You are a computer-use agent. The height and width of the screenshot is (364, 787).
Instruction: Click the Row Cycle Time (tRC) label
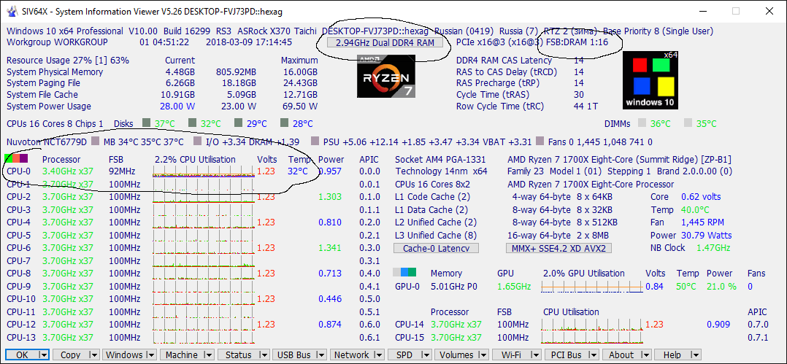(x=500, y=107)
